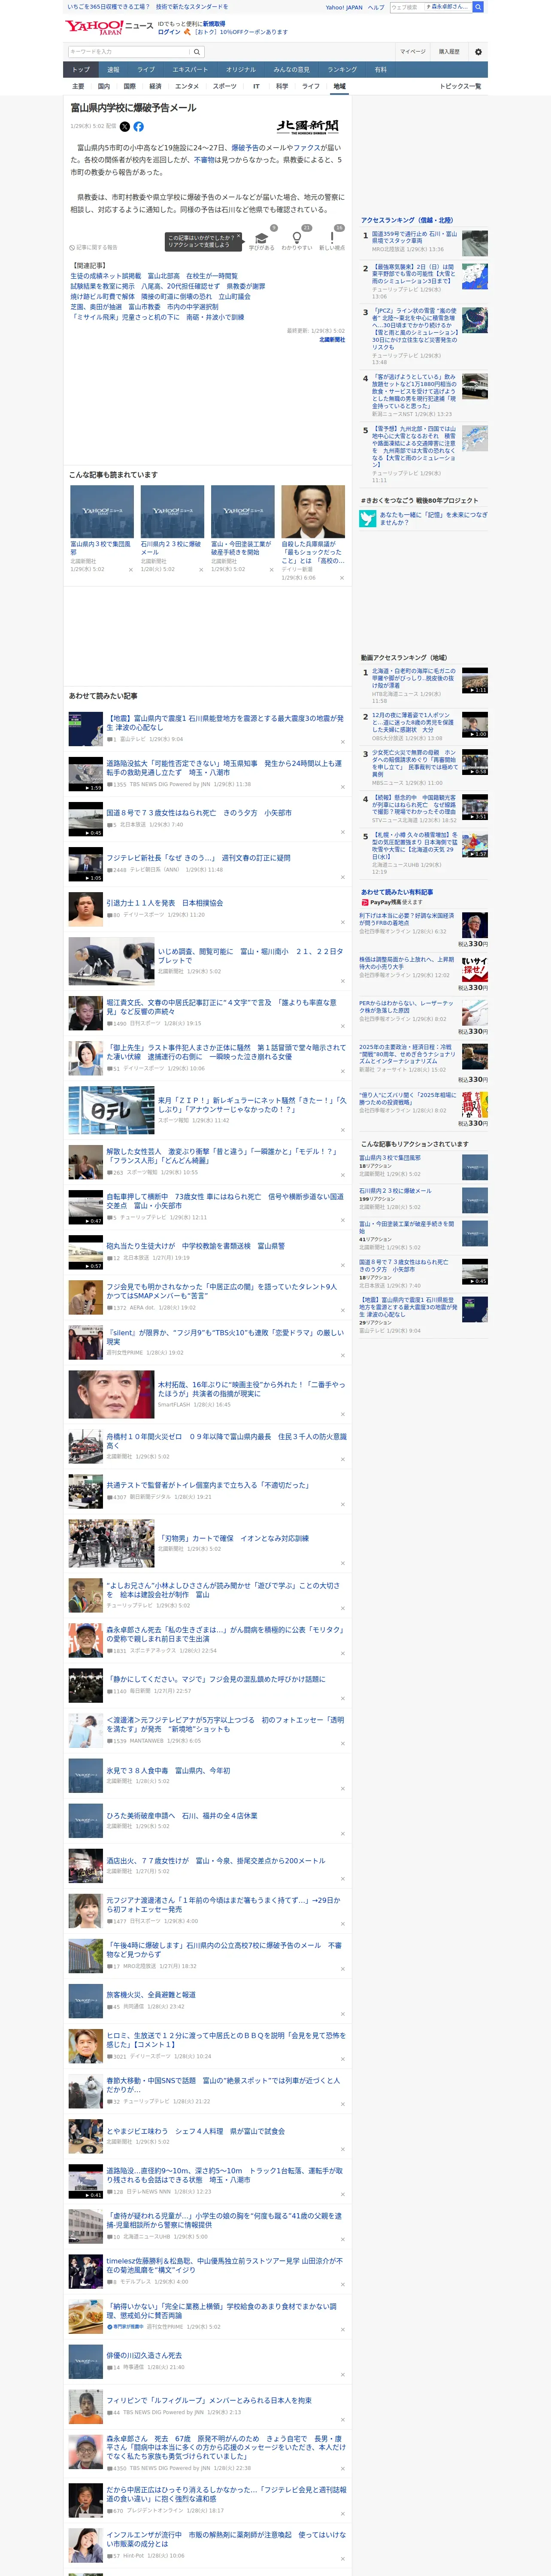
Task: Dismiss the 石川県内２３校に爆破メール card
Action: tap(201, 570)
